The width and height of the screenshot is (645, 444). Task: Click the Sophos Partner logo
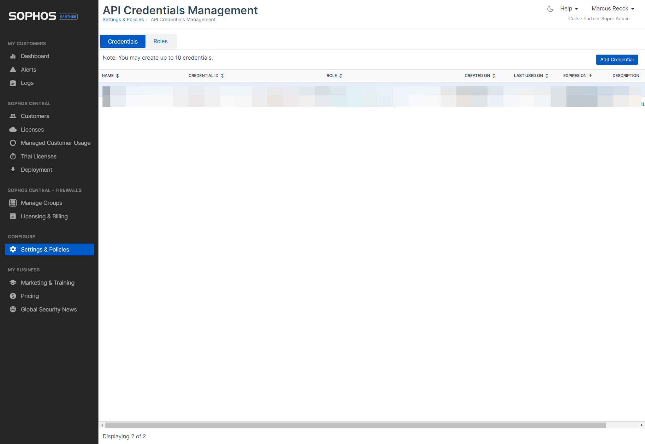coord(43,16)
